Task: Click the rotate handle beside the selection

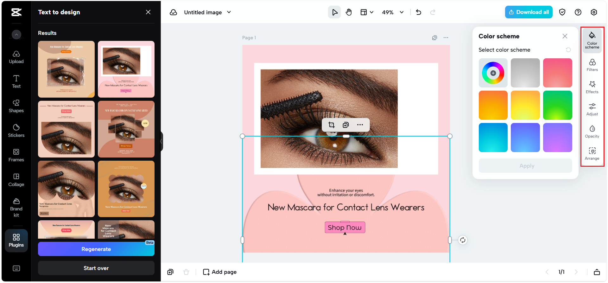Action: click(463, 240)
